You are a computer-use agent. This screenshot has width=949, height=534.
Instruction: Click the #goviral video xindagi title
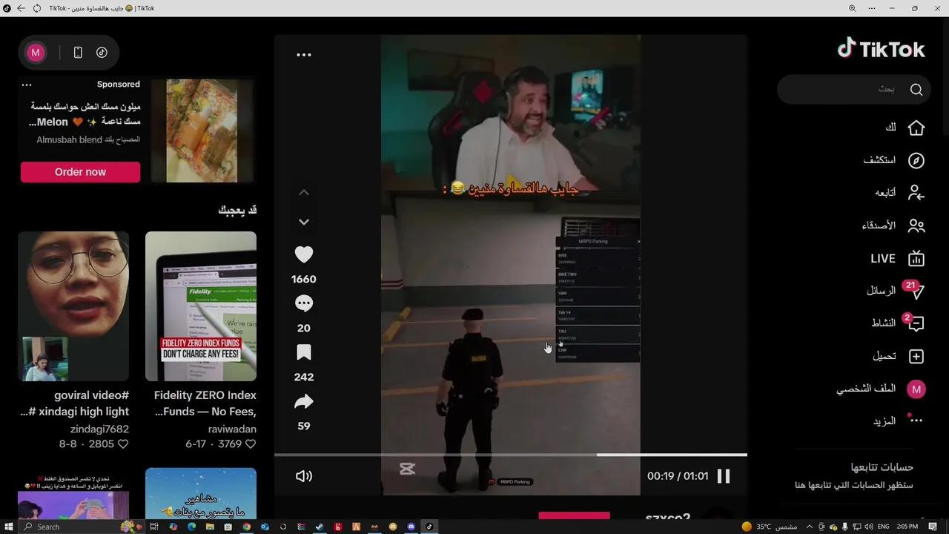coord(74,403)
